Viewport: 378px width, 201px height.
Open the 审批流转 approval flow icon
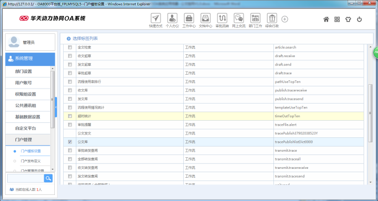[x=222, y=18]
